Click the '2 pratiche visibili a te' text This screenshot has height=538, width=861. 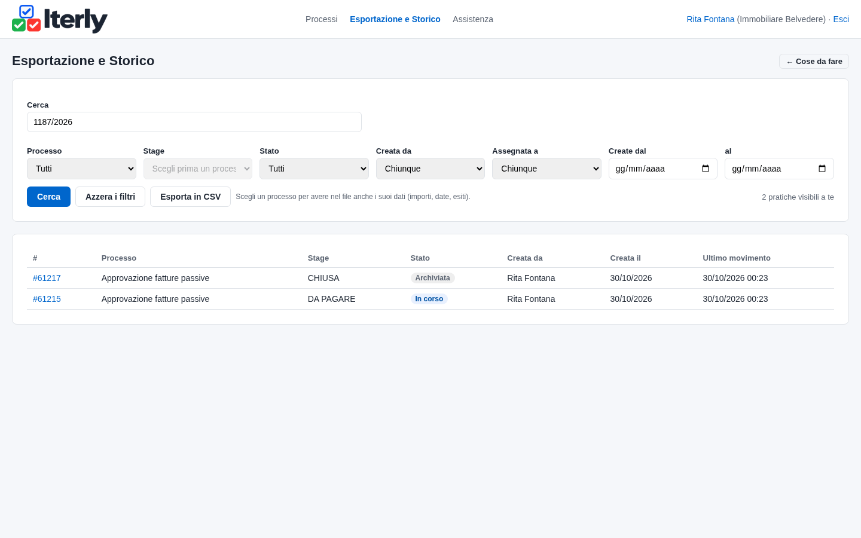click(798, 197)
